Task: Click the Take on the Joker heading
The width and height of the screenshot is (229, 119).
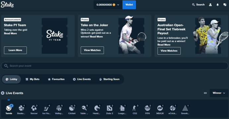Action: (x=94, y=25)
